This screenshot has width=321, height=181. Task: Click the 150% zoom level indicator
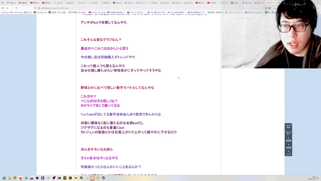[274, 8]
